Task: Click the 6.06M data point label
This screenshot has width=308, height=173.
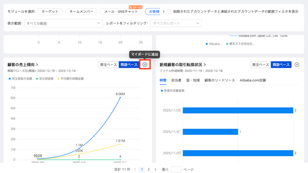Action: tap(120, 94)
